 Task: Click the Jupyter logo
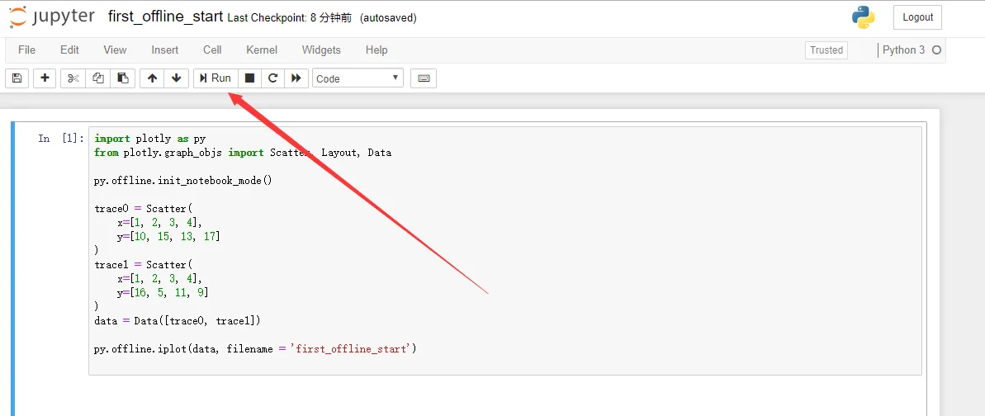(x=51, y=17)
